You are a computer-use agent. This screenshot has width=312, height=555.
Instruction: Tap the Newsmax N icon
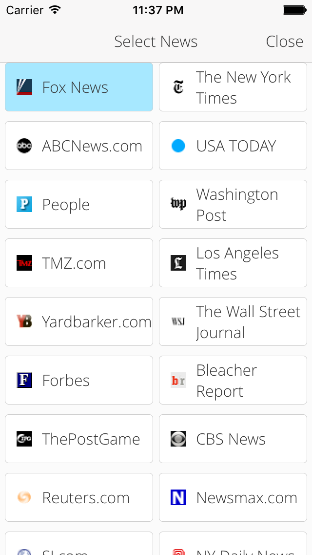tap(178, 497)
